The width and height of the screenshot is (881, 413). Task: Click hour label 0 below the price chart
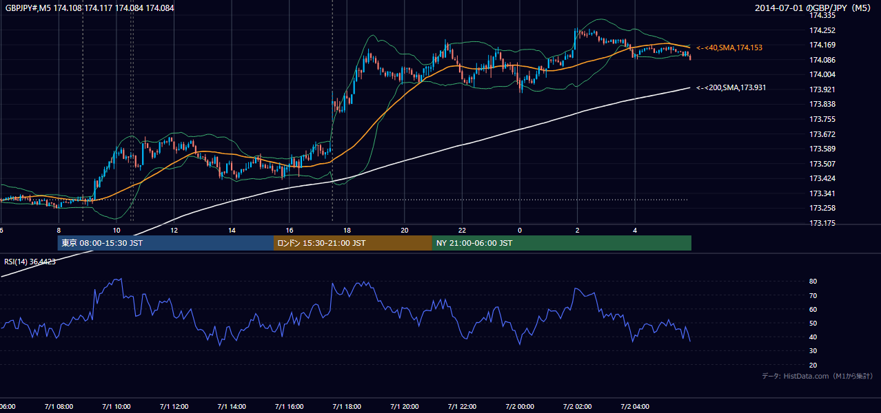click(520, 230)
